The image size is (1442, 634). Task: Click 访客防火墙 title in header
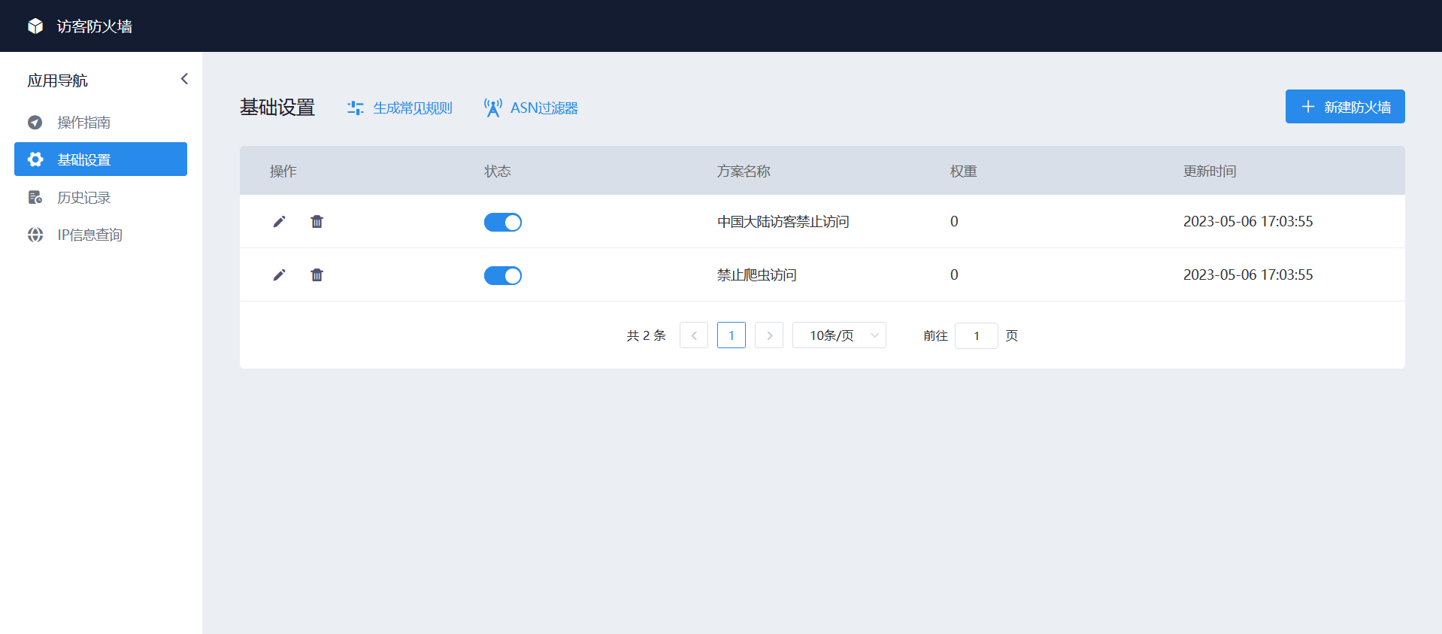[x=95, y=26]
